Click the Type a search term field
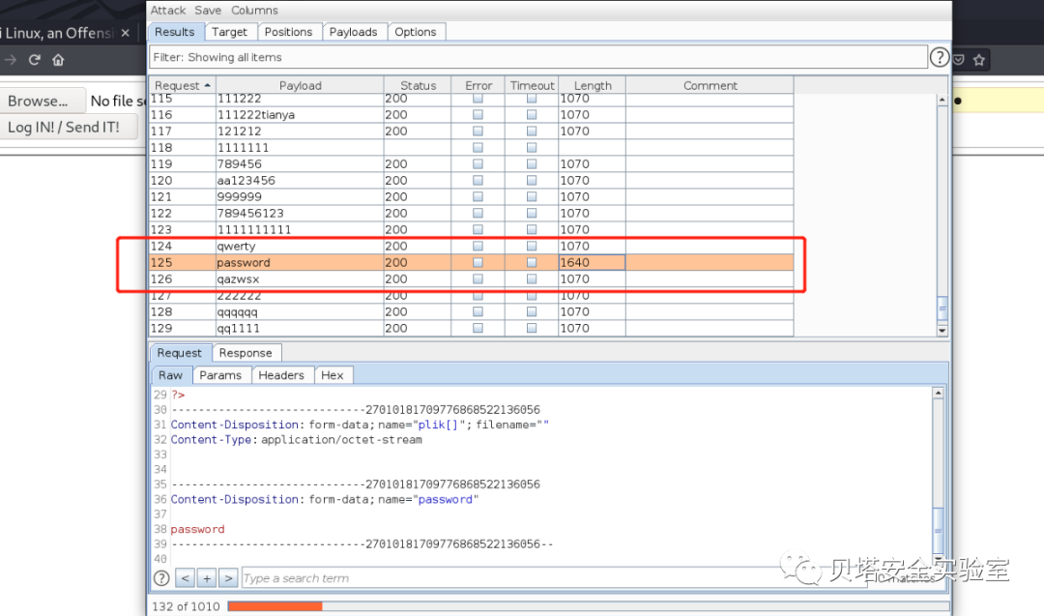Viewport: 1044px width, 616px height. pos(554,578)
